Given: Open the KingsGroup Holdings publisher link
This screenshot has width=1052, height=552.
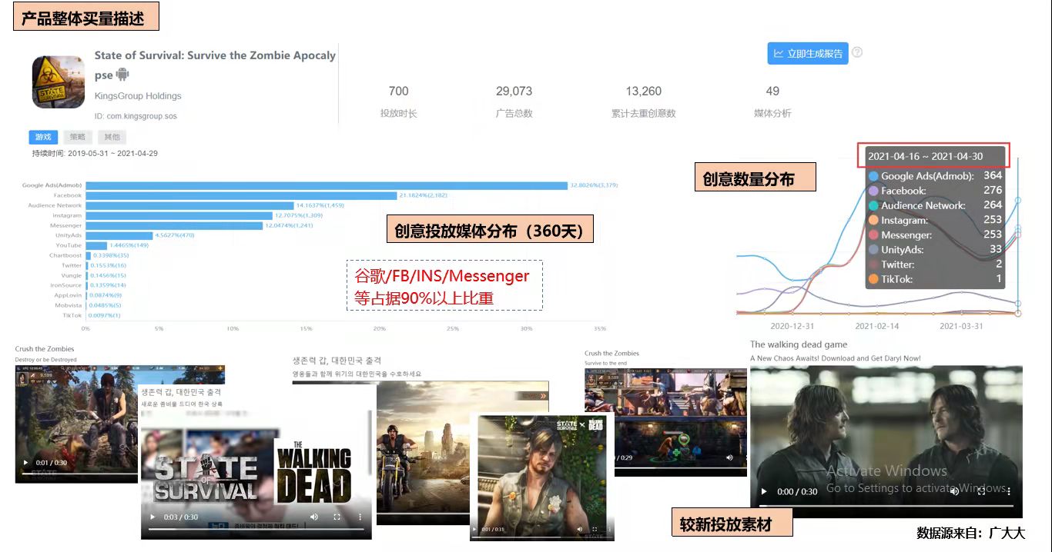Looking at the screenshot, I should click(x=138, y=96).
